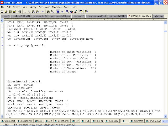Open the AutoCorrect clip library

pos(8,121)
